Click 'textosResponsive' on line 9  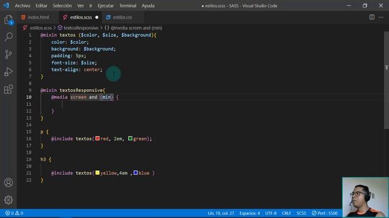click(81, 90)
